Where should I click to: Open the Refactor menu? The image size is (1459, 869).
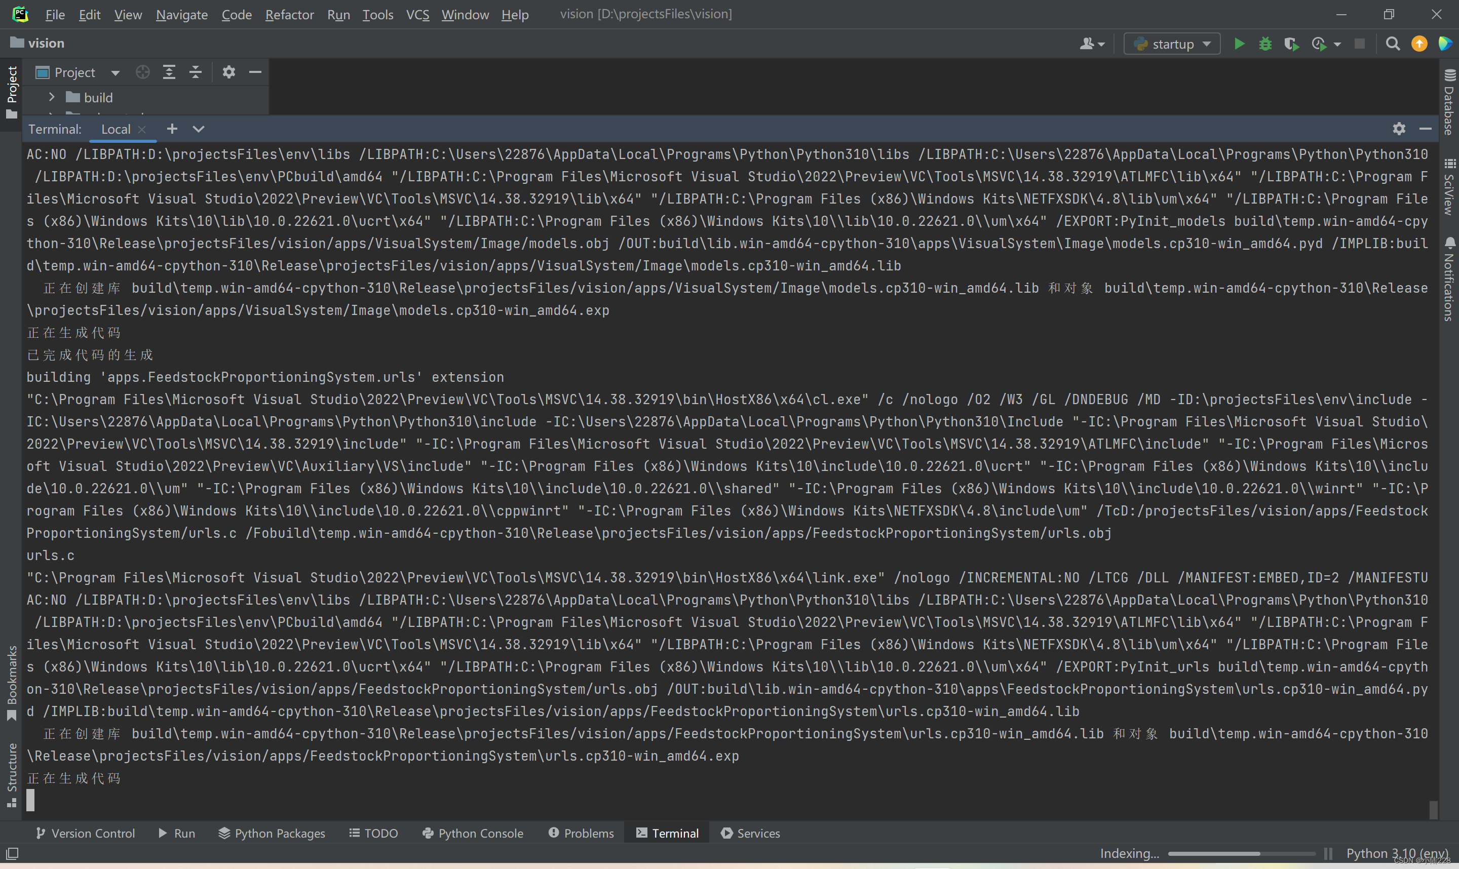[x=289, y=15]
